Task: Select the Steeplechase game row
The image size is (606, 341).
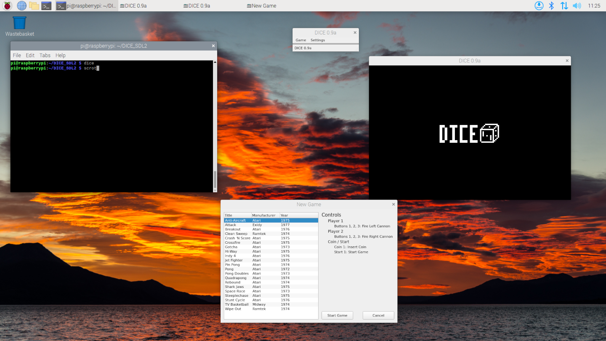Action: pyautogui.click(x=271, y=296)
